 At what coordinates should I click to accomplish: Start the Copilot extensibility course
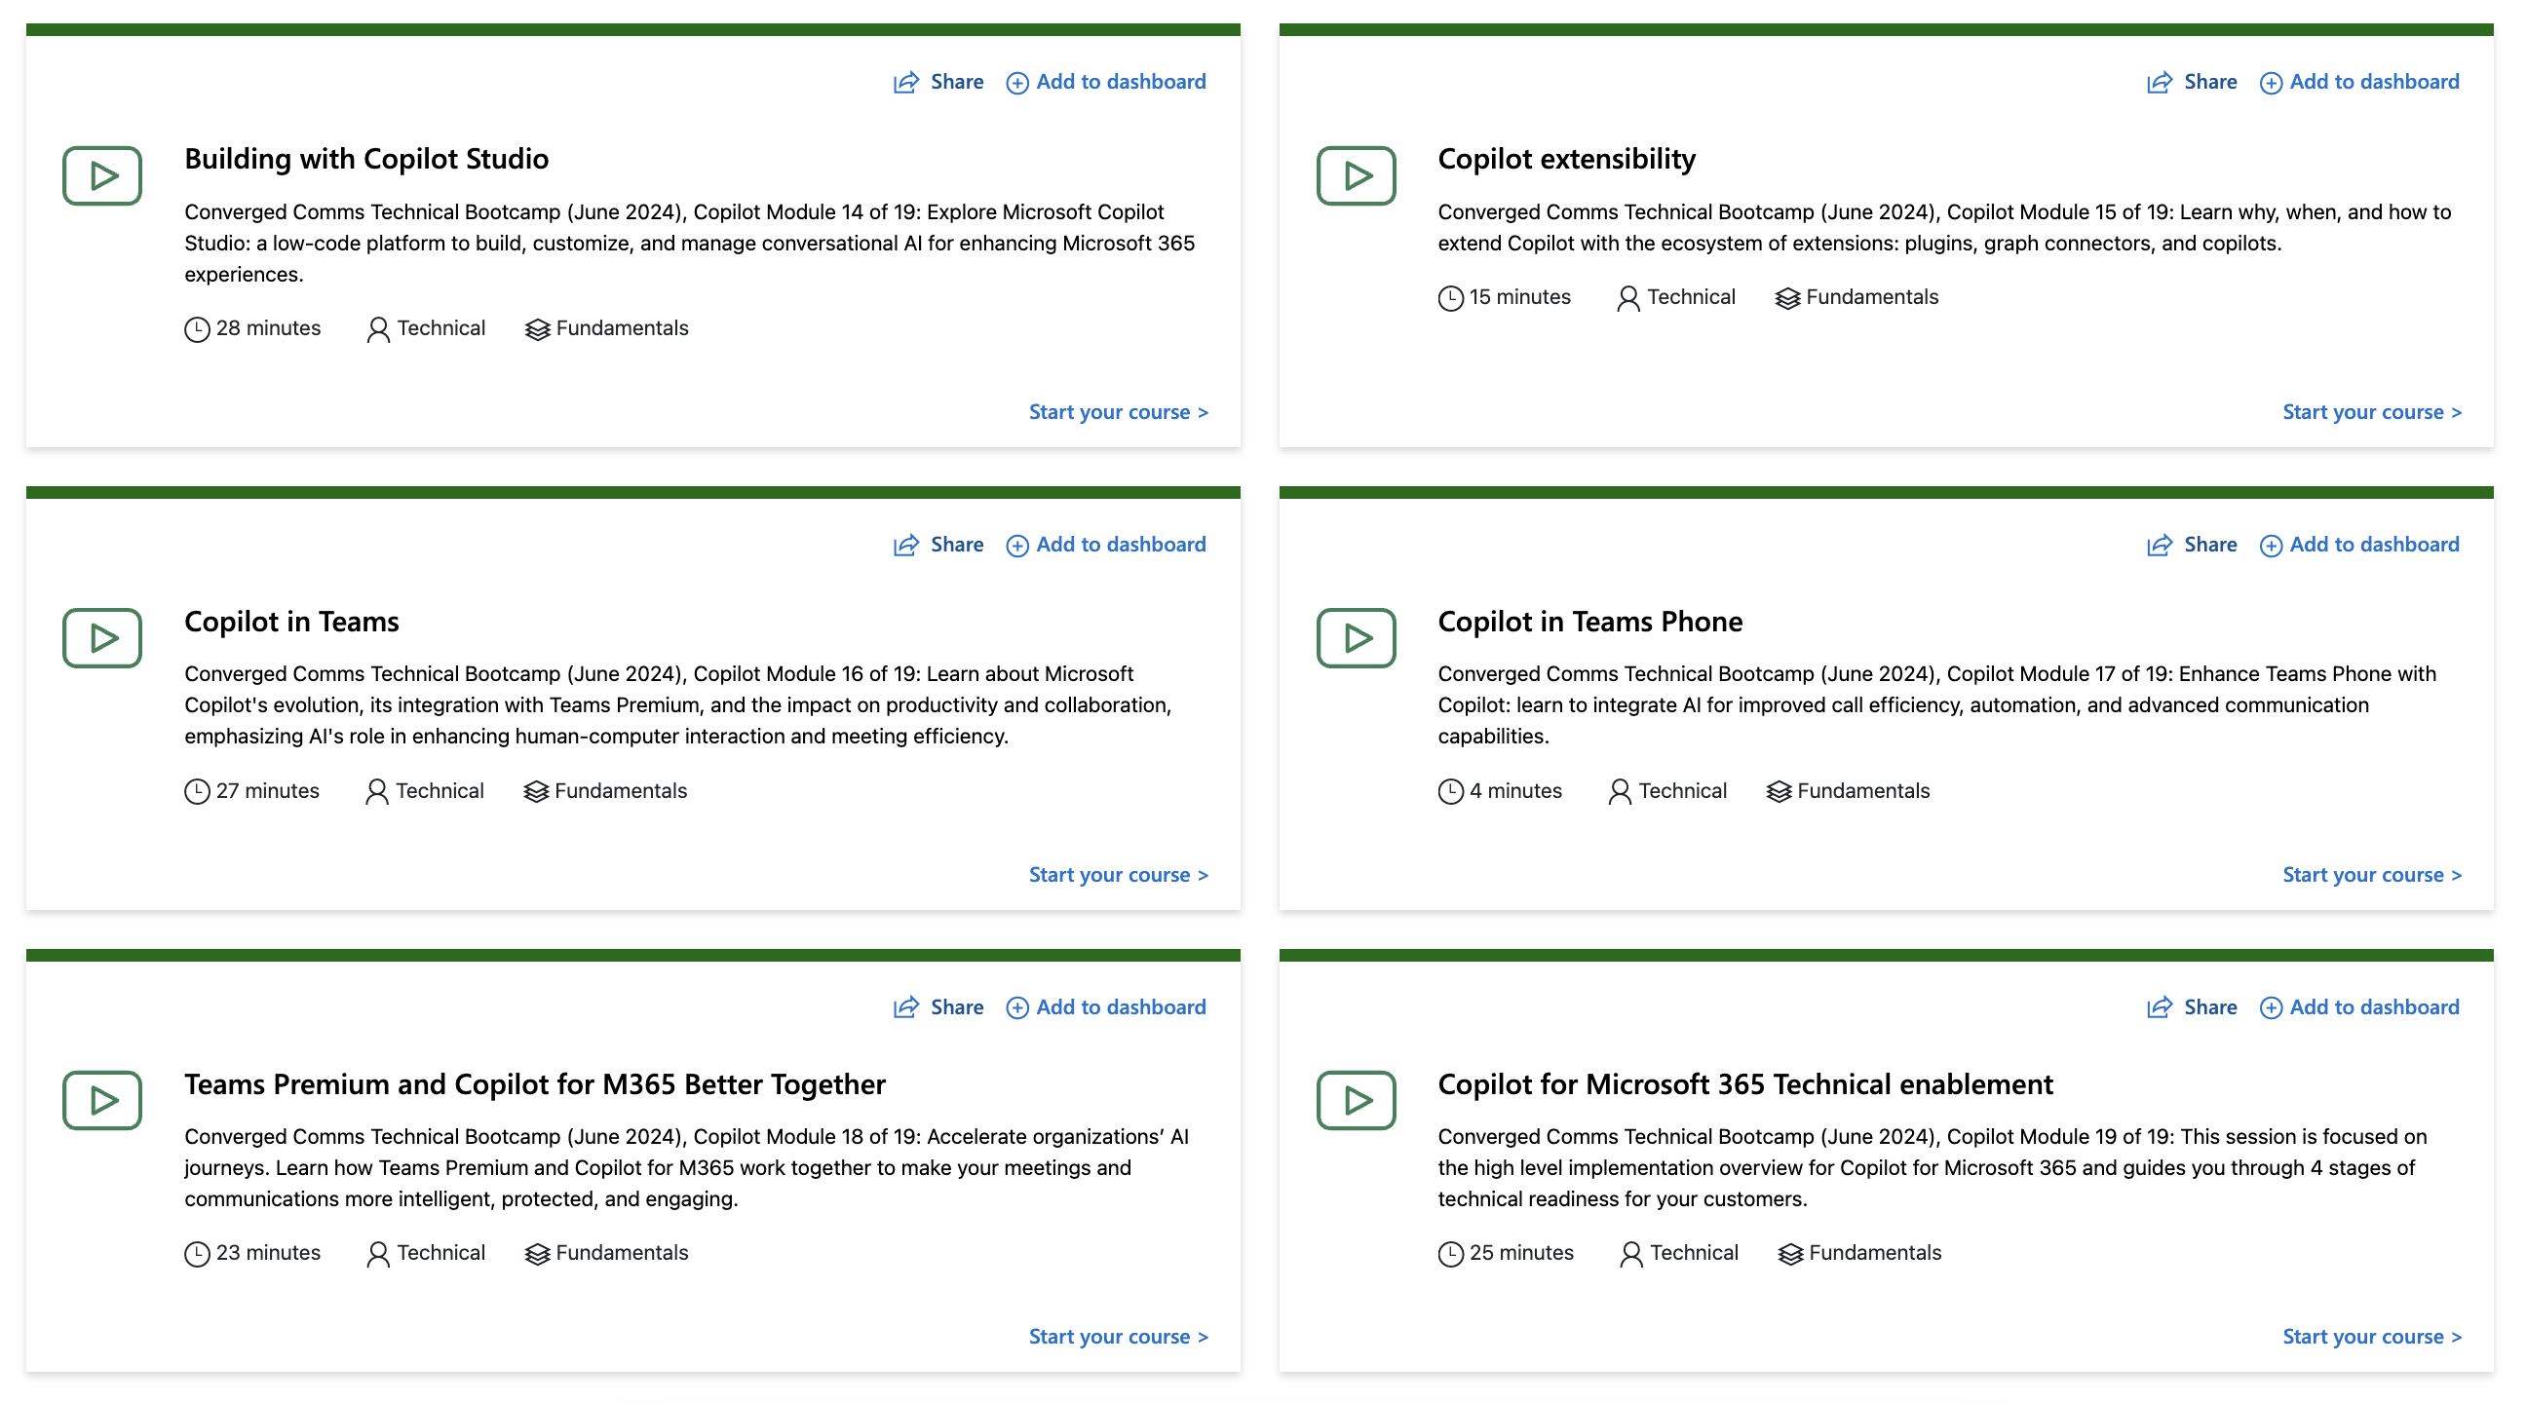(2371, 412)
